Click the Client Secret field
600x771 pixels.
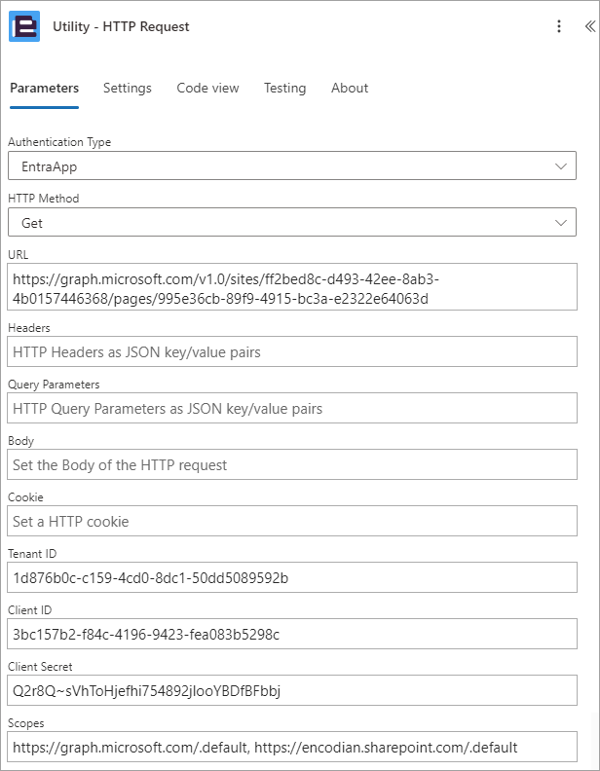[x=292, y=691]
